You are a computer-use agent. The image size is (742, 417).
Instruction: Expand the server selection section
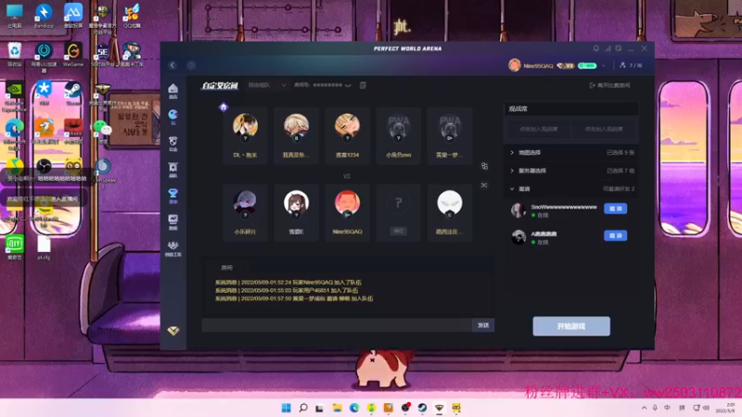pos(571,171)
